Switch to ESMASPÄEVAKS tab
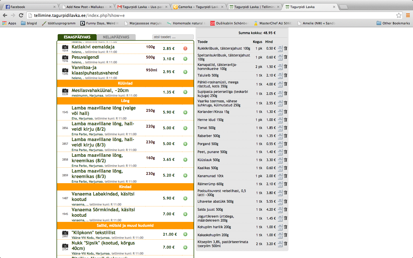The height and width of the screenshot is (258, 413). 77,37
